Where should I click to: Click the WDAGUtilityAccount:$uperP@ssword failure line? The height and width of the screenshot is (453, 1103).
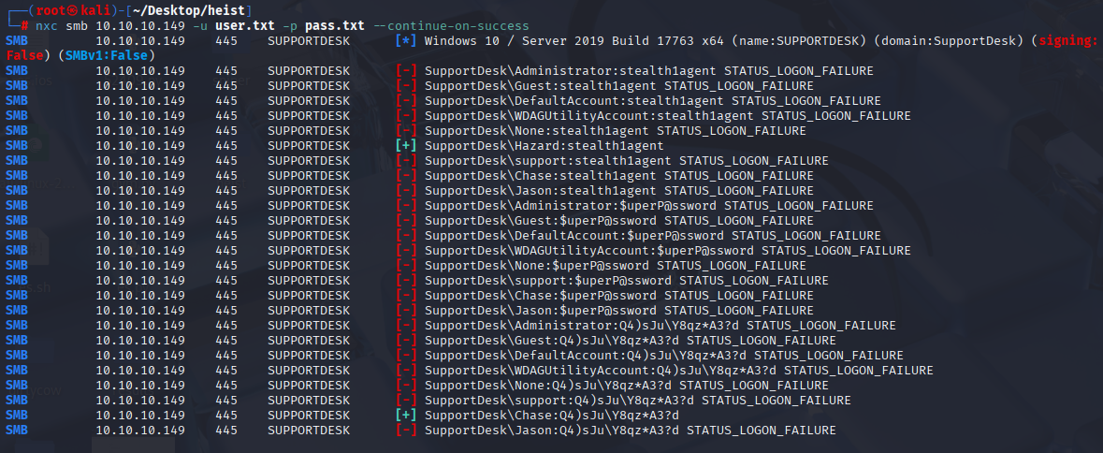pos(668,251)
